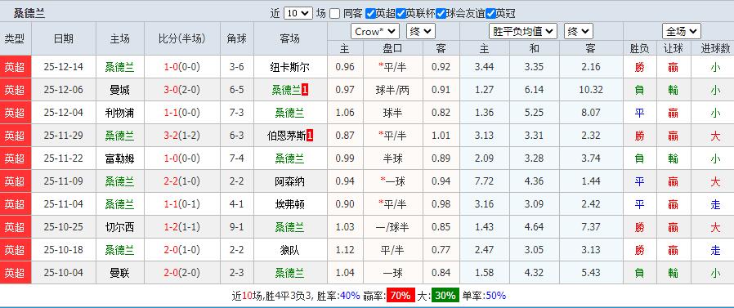Click the 平 result in 利物浦 row

tap(639, 113)
